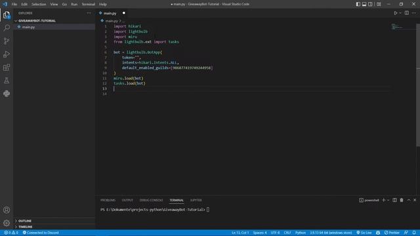Change the UTF-8 file encoding
Image resolution: width=420 pixels, height=236 pixels.
point(275,233)
